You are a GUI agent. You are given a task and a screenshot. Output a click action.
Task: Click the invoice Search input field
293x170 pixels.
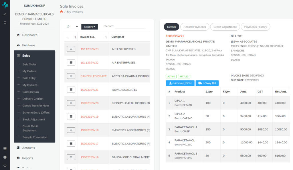[x=130, y=26]
